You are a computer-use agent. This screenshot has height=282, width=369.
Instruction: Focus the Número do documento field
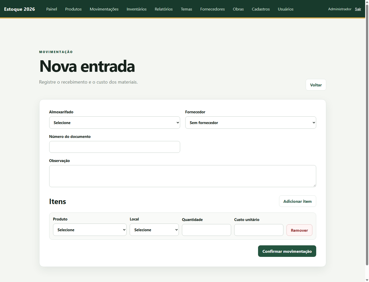(x=115, y=147)
